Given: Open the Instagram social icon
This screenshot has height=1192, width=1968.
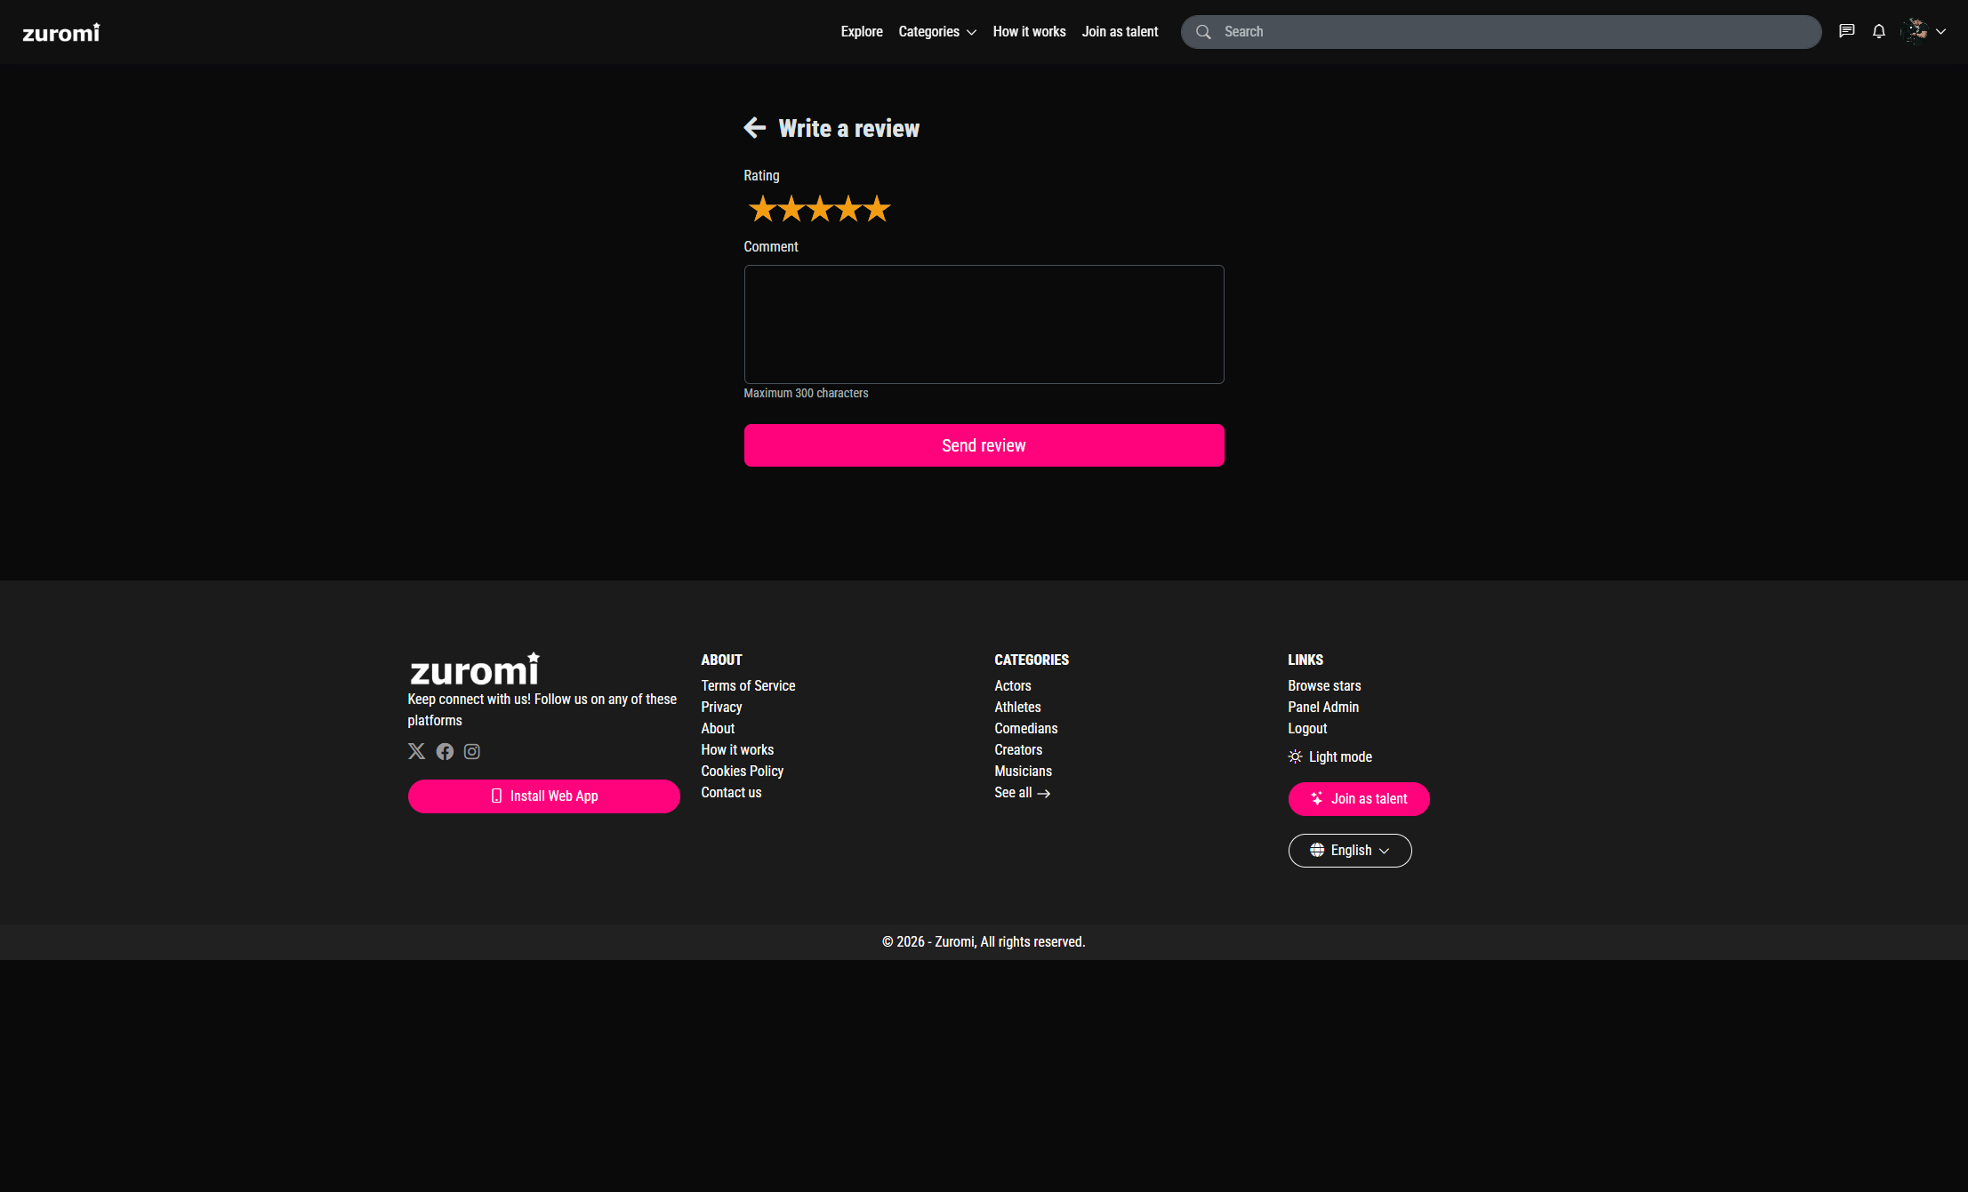Looking at the screenshot, I should pos(472,751).
